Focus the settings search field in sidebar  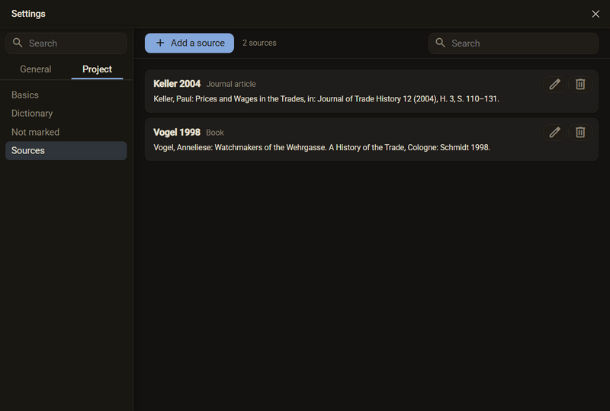coord(66,43)
